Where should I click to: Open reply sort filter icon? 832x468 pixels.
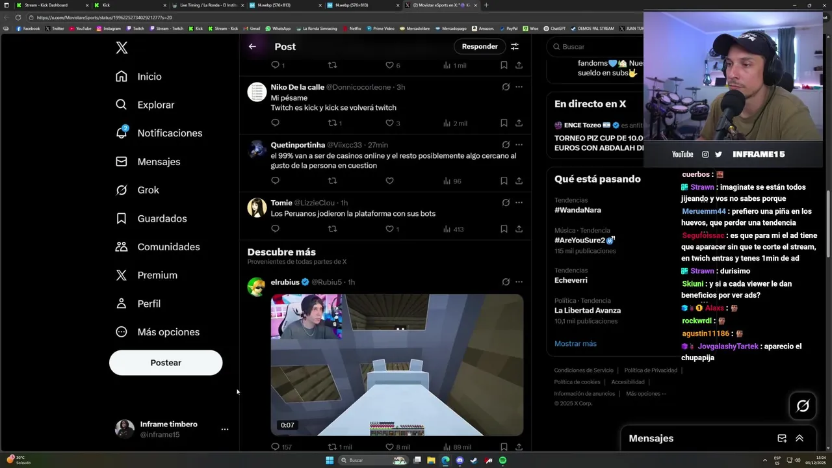(x=515, y=46)
